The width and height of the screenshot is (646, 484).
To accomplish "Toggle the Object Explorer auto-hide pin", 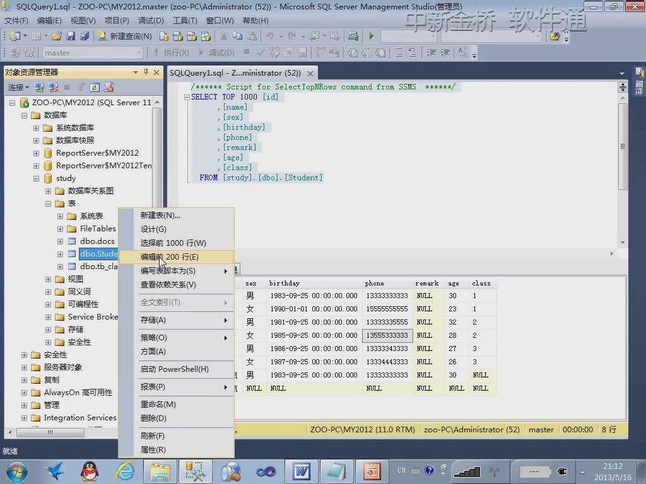I will tap(146, 72).
